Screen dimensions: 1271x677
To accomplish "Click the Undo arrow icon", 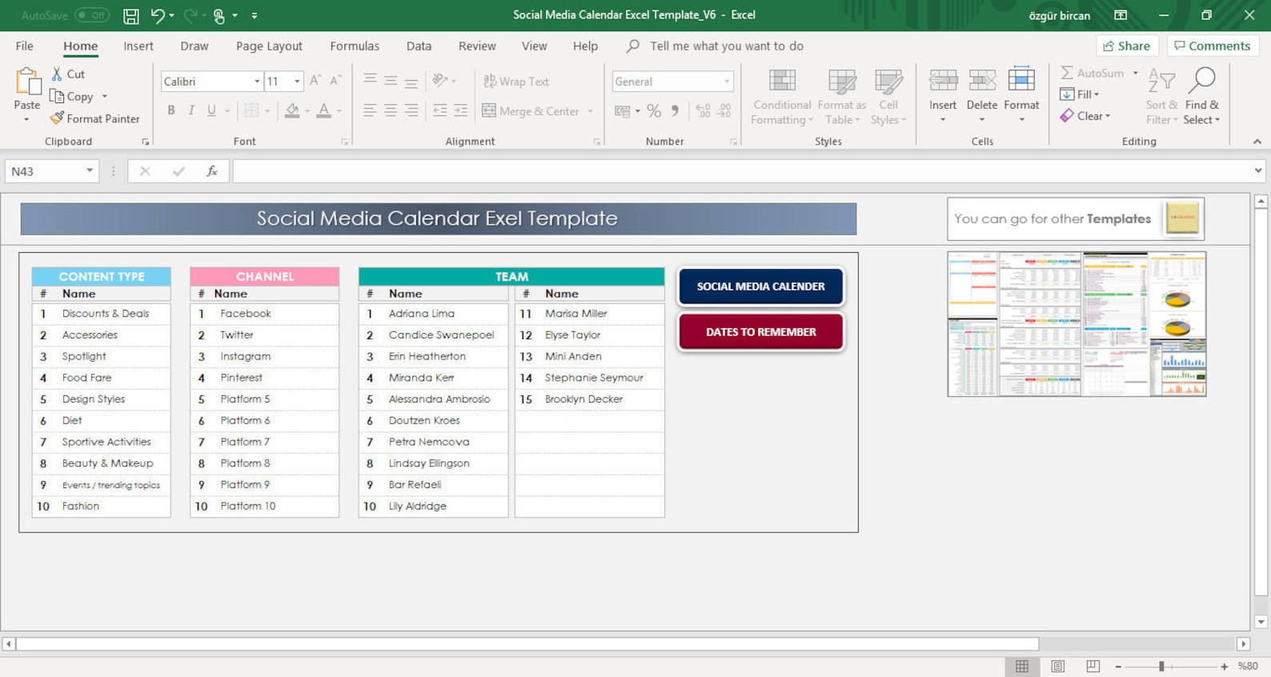I will 158,15.
